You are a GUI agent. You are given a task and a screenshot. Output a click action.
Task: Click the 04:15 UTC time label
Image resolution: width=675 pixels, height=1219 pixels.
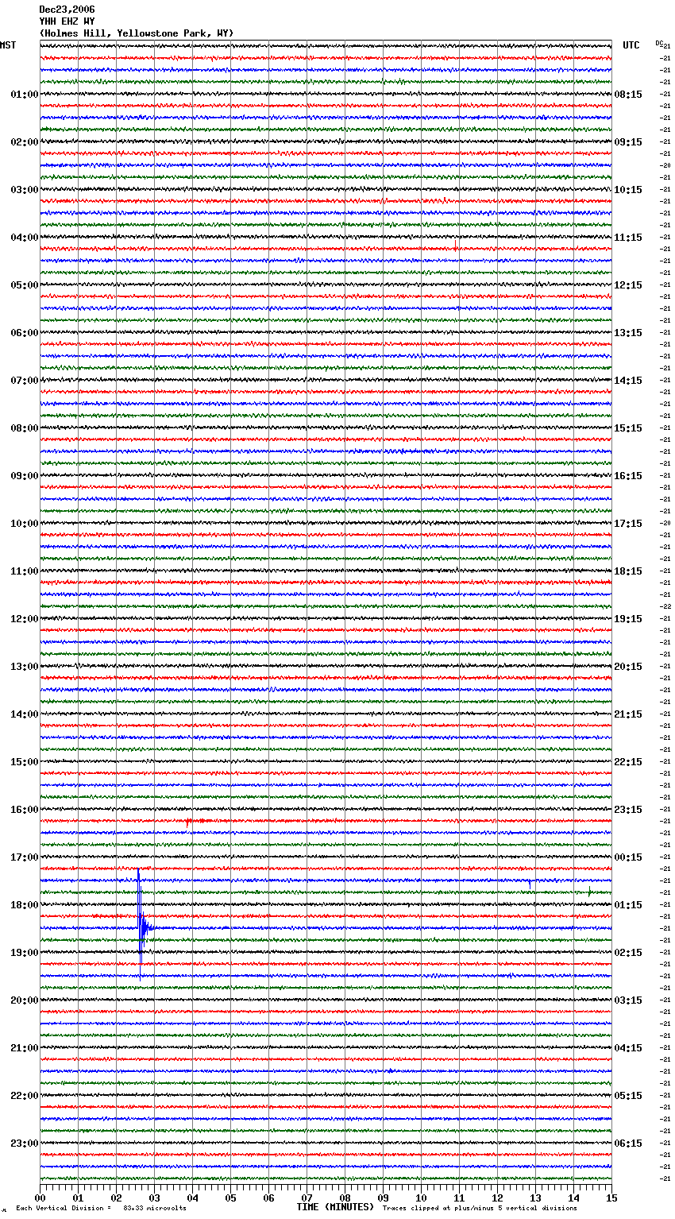(628, 1048)
